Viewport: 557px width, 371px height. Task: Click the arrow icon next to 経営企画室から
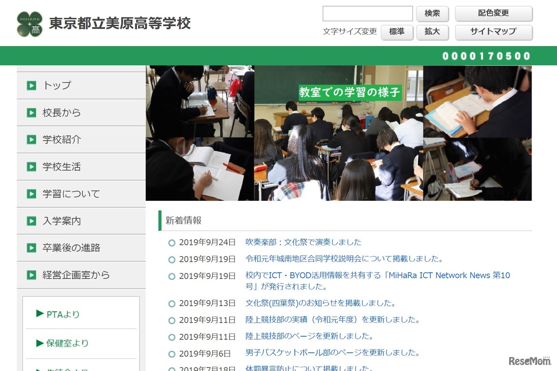pyautogui.click(x=31, y=275)
